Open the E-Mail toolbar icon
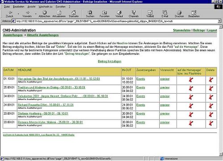The width and height of the screenshot is (223, 161). pos(165,12)
